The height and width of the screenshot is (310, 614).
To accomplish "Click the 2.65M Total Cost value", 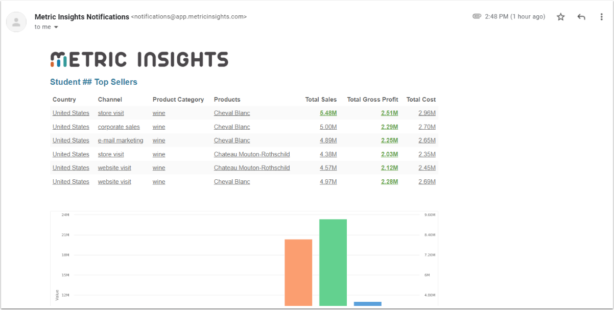I will [x=427, y=140].
